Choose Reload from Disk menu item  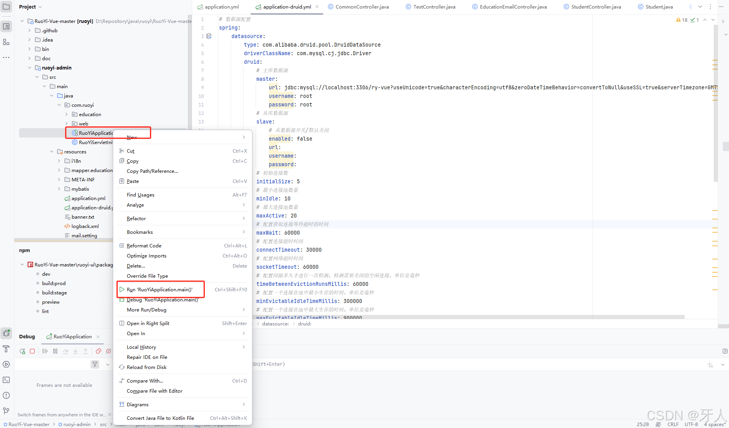(183, 367)
